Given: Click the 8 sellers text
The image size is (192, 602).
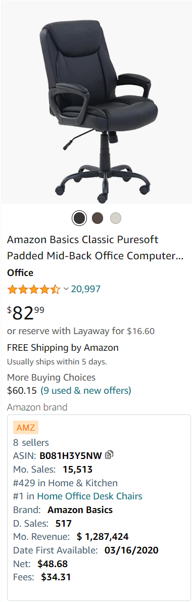Looking at the screenshot, I should pos(31,442).
